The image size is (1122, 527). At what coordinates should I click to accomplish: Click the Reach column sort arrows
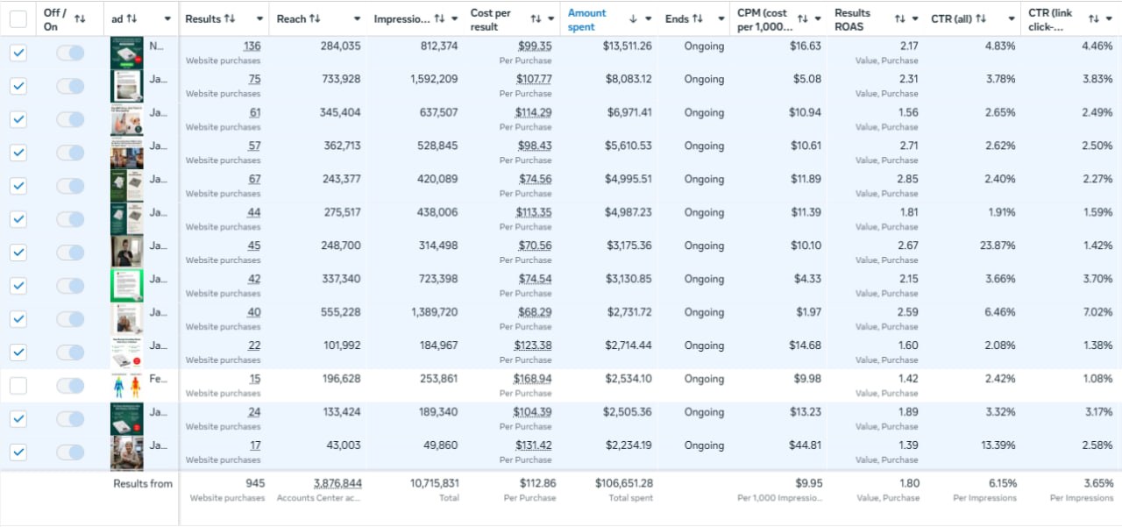315,18
